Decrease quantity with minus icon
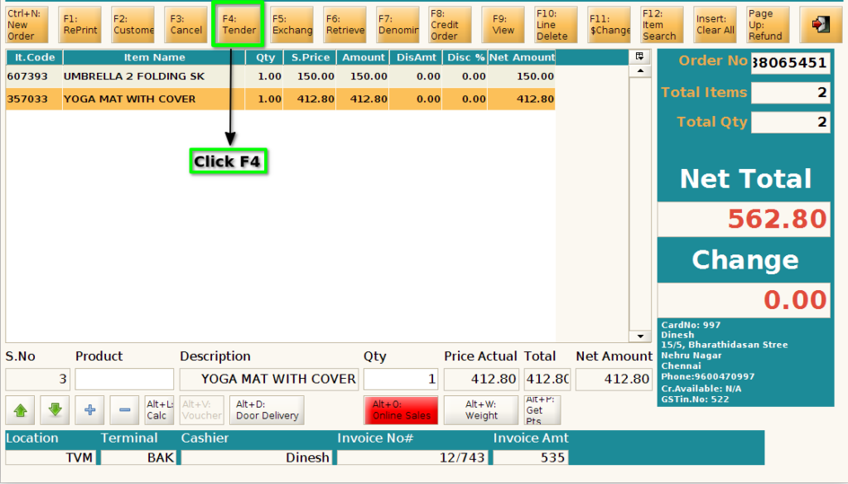Image resolution: width=848 pixels, height=484 pixels. click(124, 410)
